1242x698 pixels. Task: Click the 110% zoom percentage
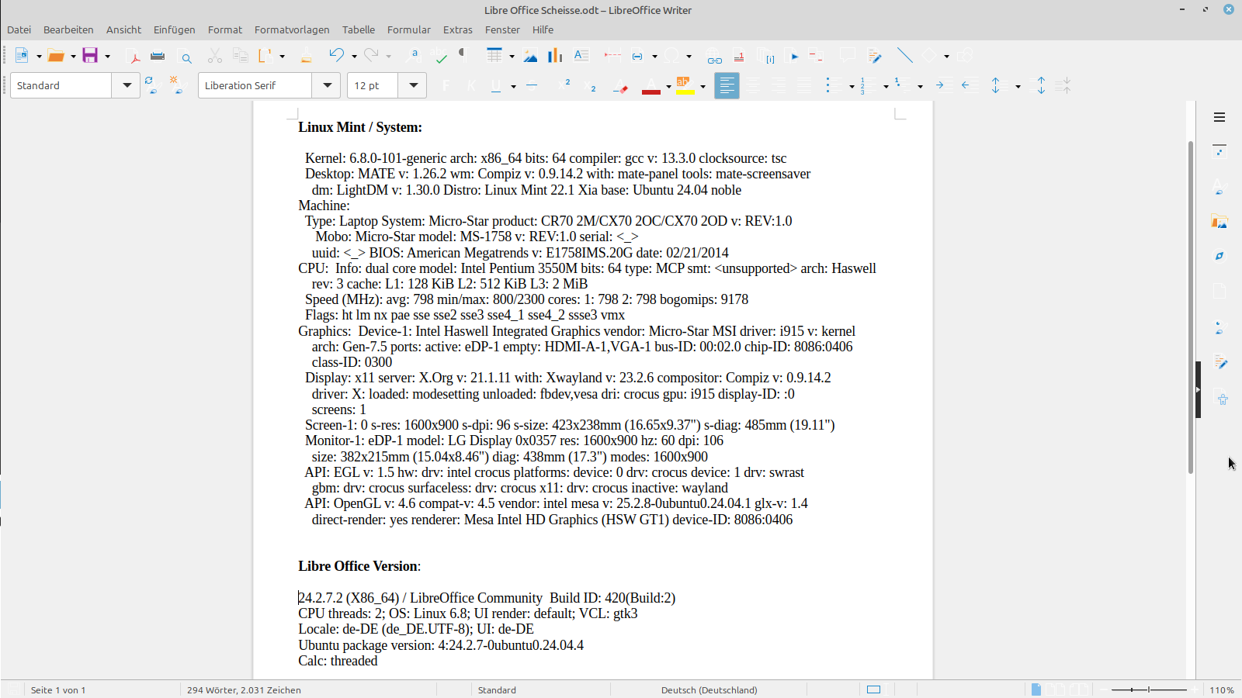tap(1221, 689)
